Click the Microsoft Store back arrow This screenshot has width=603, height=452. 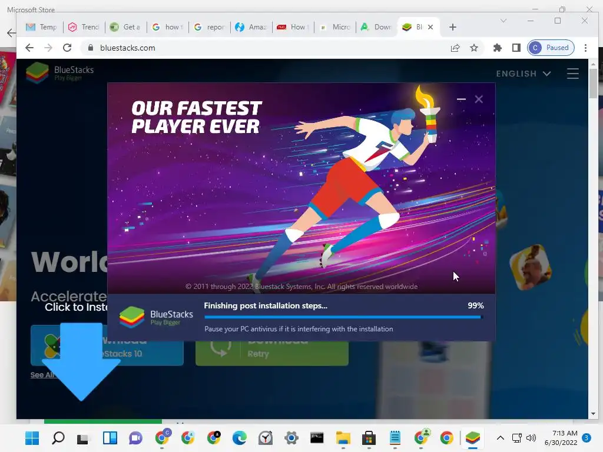coord(12,33)
